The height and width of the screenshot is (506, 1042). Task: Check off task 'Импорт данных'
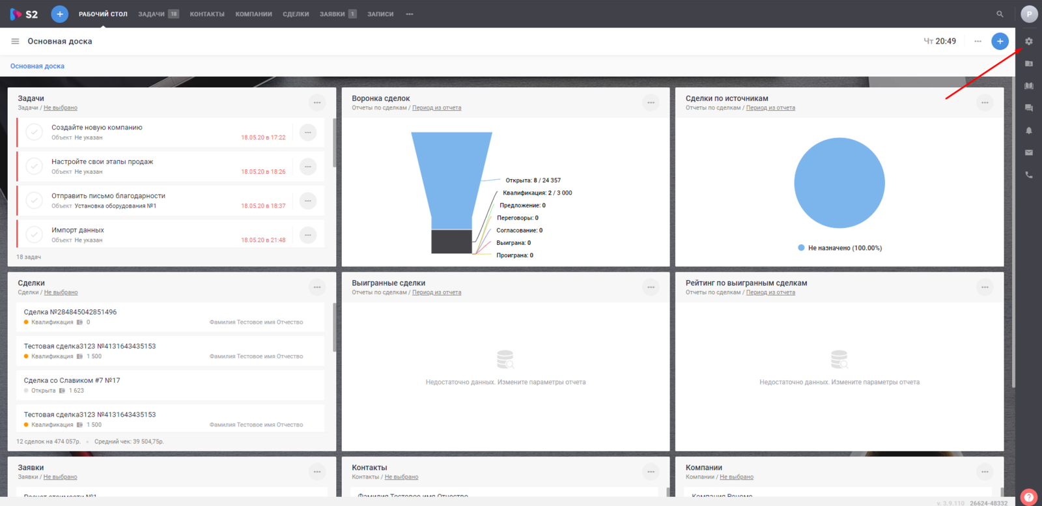35,234
